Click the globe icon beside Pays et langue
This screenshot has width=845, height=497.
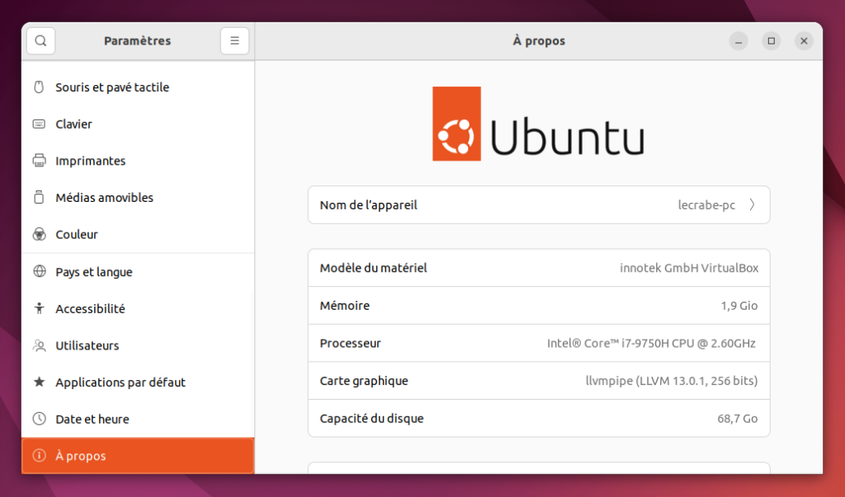(x=39, y=271)
